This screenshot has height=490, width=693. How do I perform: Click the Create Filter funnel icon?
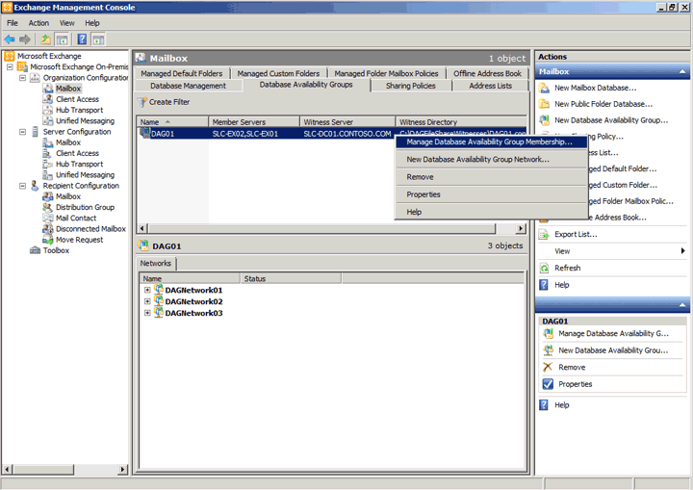tap(141, 102)
